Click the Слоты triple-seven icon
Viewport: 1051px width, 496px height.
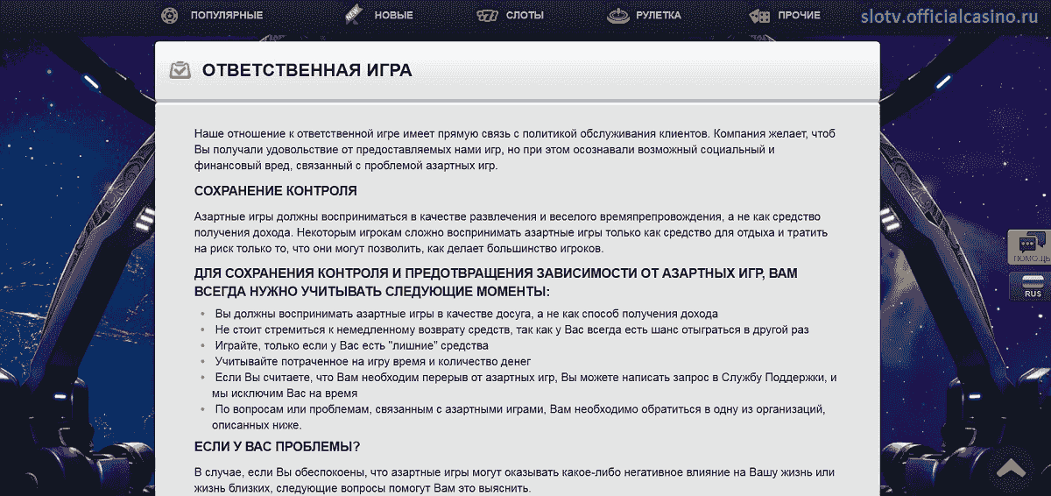(487, 15)
